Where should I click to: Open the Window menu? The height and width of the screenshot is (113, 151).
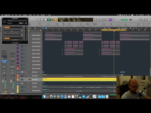43,15
